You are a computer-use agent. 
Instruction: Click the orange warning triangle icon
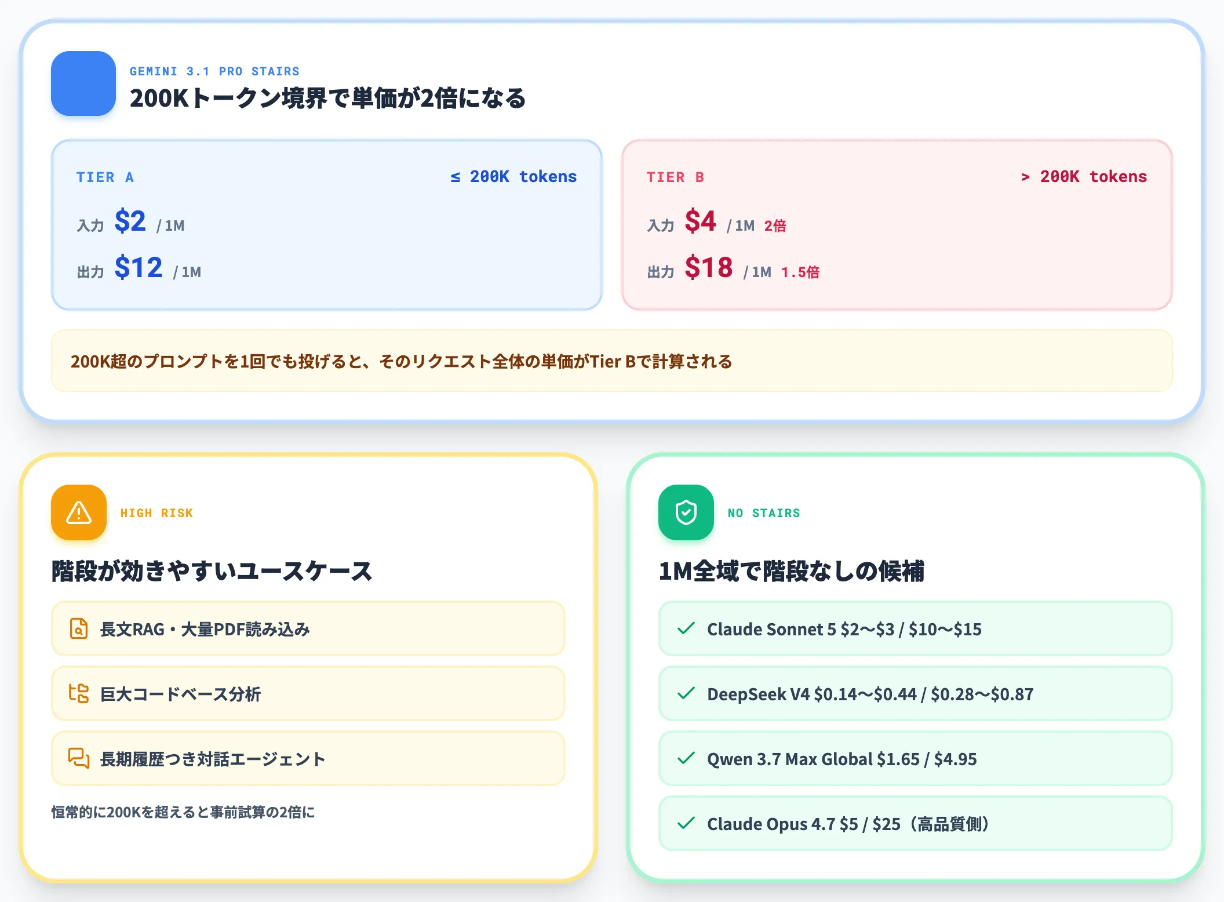point(79,512)
